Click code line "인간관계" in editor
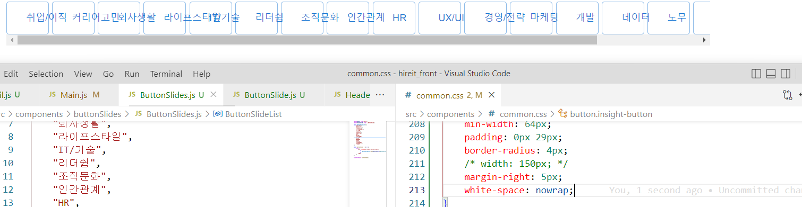The image size is (802, 207). (81, 190)
